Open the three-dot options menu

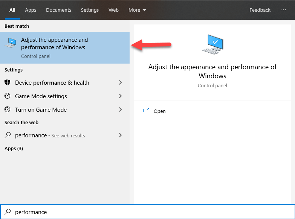(x=283, y=10)
